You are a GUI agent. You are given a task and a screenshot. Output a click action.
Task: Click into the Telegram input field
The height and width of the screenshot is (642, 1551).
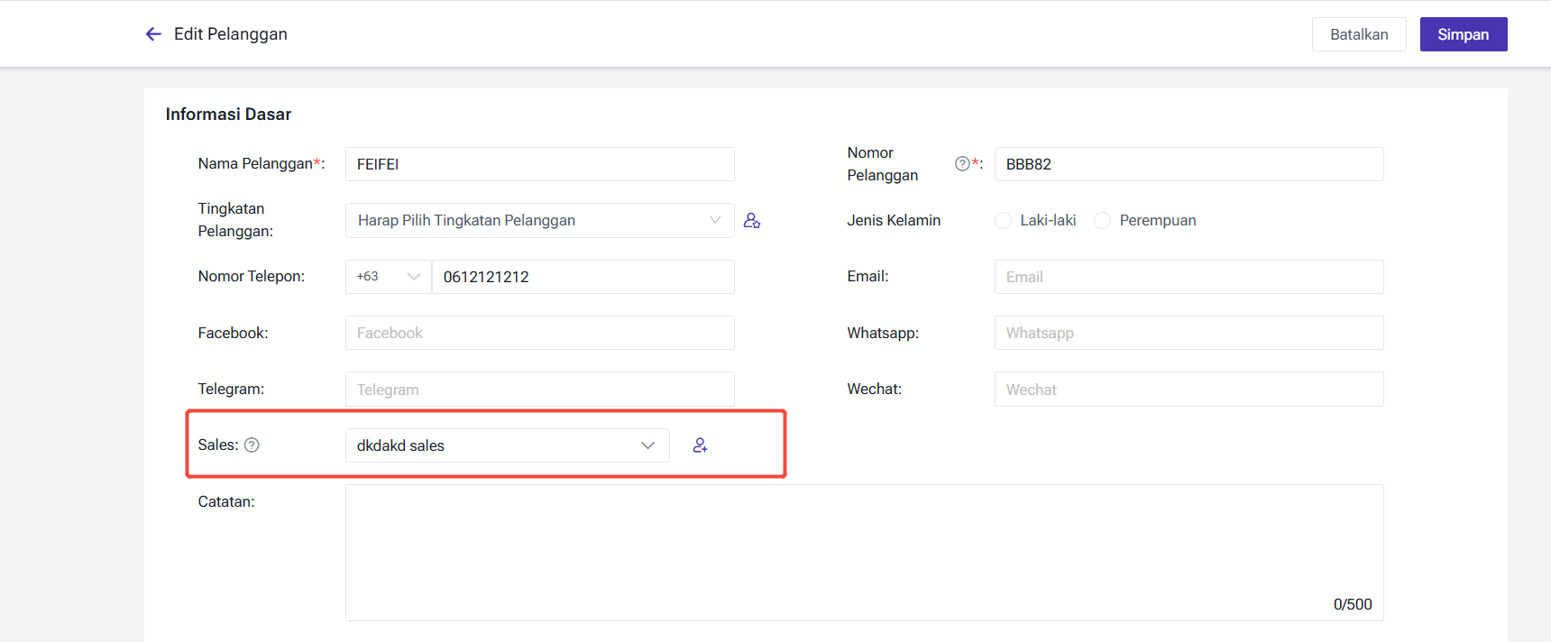coord(539,390)
